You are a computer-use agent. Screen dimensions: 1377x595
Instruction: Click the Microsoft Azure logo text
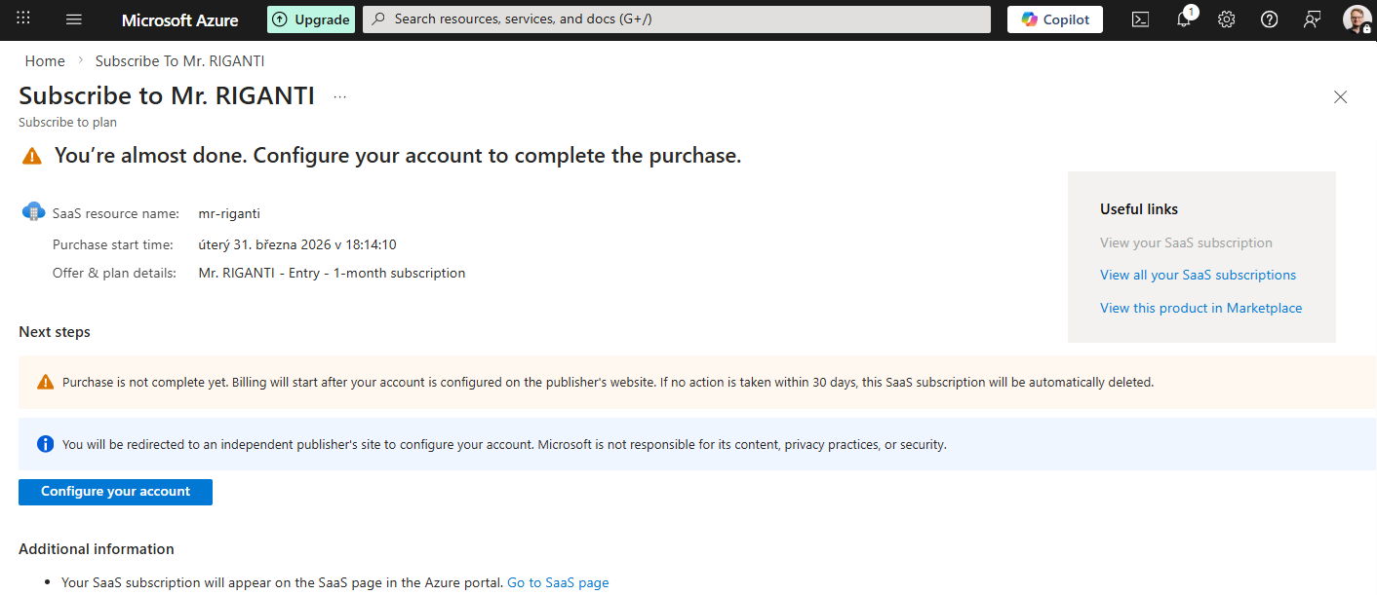[180, 19]
